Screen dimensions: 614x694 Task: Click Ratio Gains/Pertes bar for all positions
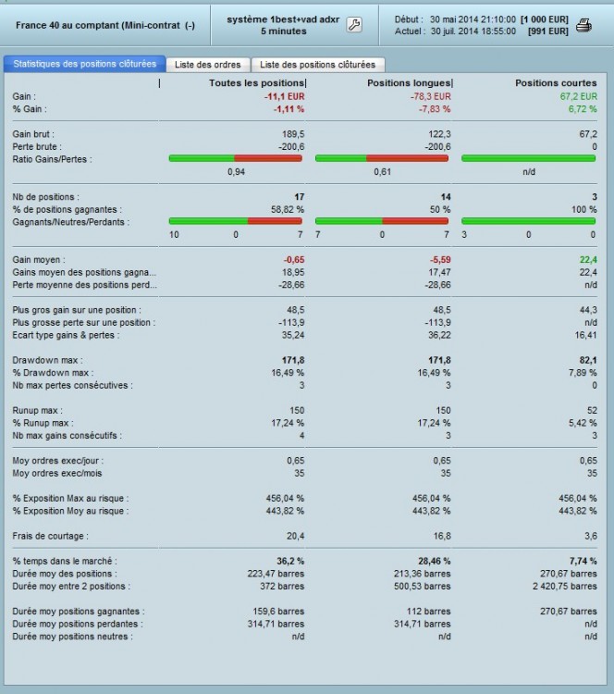point(236,158)
